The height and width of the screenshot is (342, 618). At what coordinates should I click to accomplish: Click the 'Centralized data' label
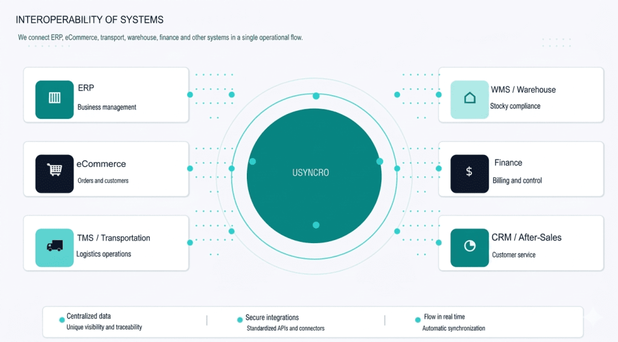pos(89,316)
